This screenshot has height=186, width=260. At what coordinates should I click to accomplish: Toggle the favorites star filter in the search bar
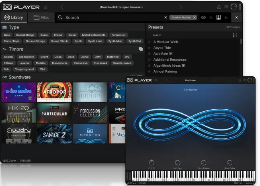pos(211,17)
